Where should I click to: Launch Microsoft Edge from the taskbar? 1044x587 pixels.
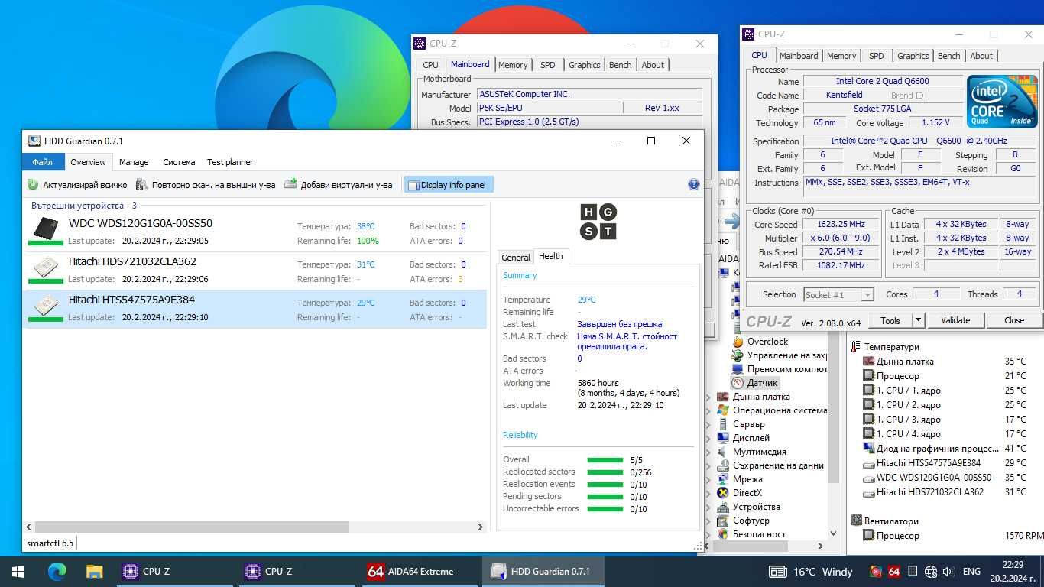coord(57,571)
